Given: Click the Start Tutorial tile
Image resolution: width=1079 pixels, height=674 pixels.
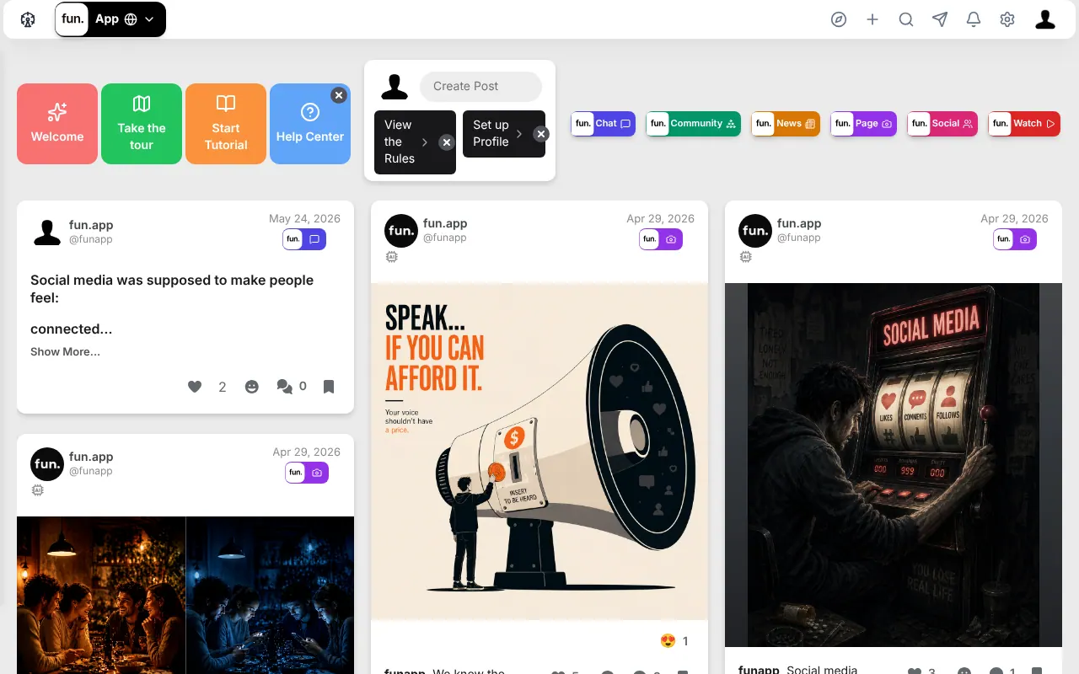Looking at the screenshot, I should click(226, 124).
